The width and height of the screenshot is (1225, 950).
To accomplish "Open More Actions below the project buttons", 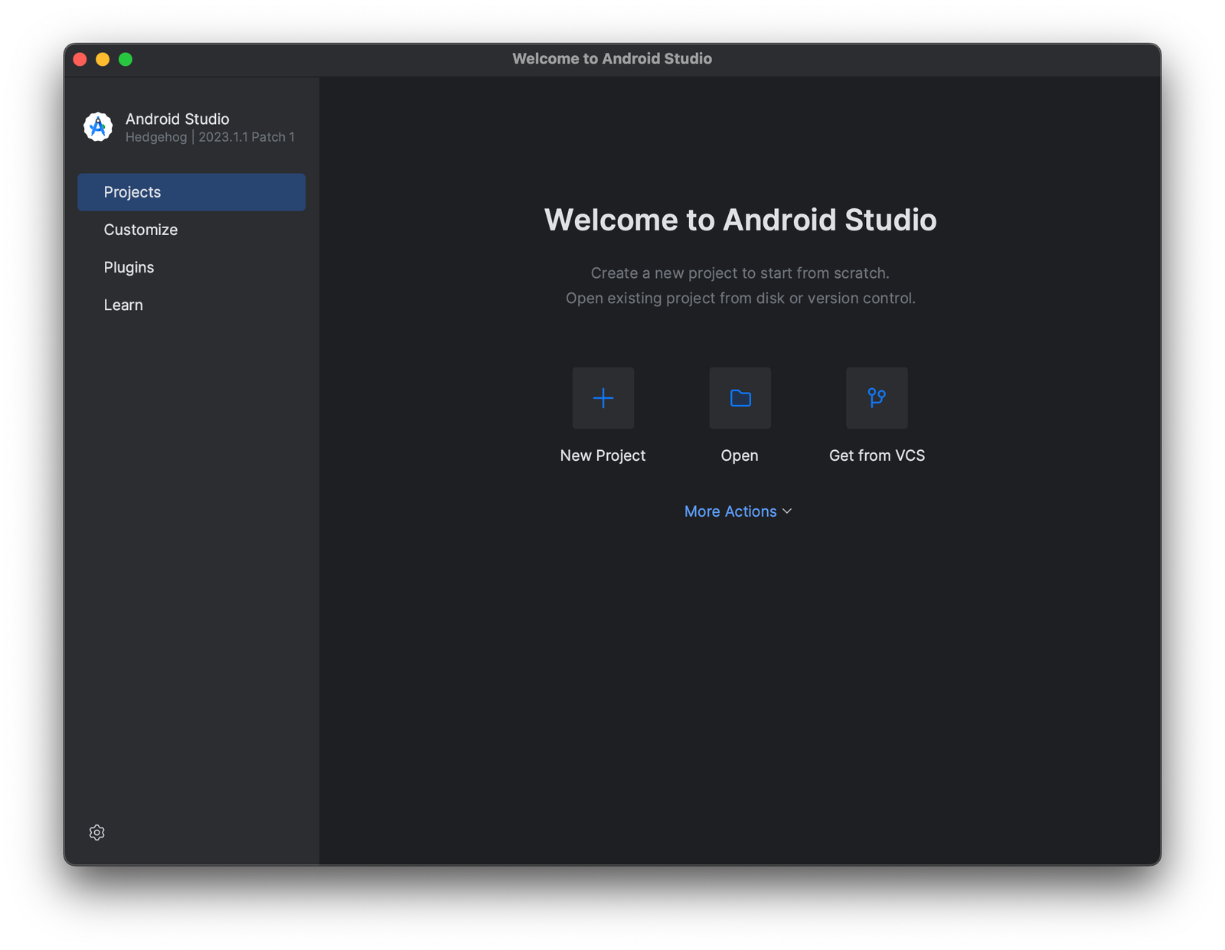I will click(x=730, y=511).
